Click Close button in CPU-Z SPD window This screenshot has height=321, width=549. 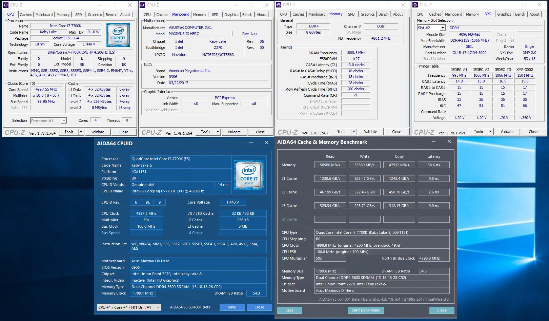pyautogui.click(x=533, y=132)
